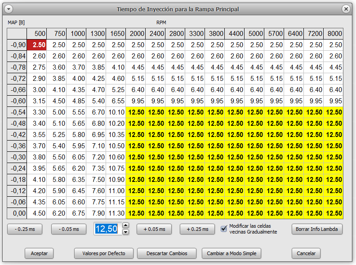Screen dimensions: 356x265
Task: Click the Cancelar button
Action: click(x=306, y=253)
